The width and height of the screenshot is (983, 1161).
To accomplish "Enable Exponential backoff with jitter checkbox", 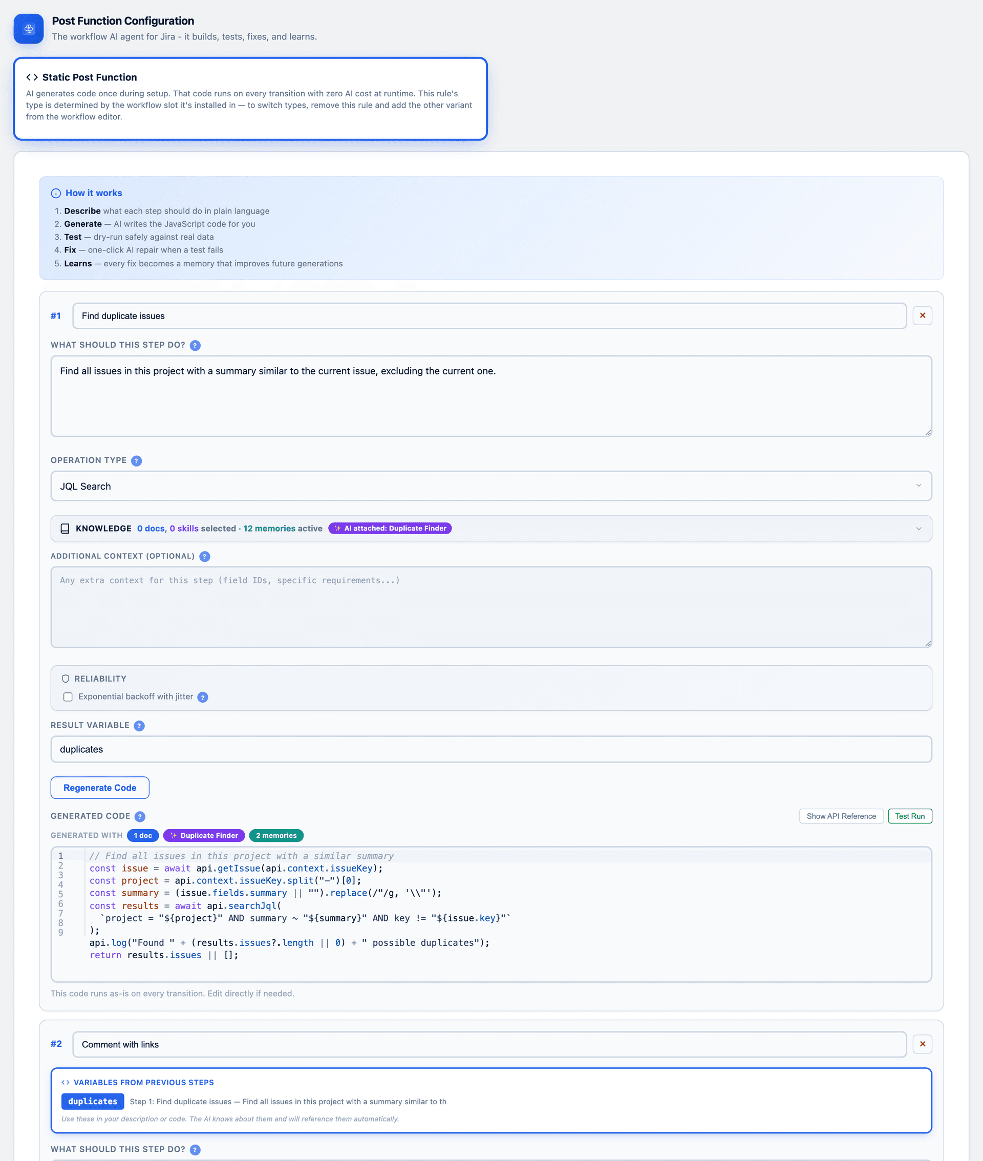I will (68, 696).
